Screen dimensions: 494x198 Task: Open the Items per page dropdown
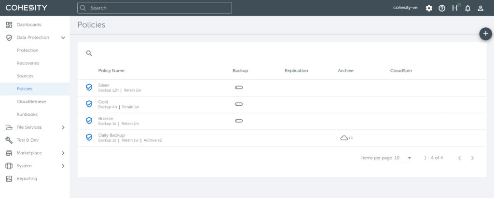pos(403,158)
